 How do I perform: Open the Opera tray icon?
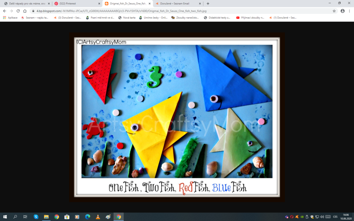click(292, 217)
